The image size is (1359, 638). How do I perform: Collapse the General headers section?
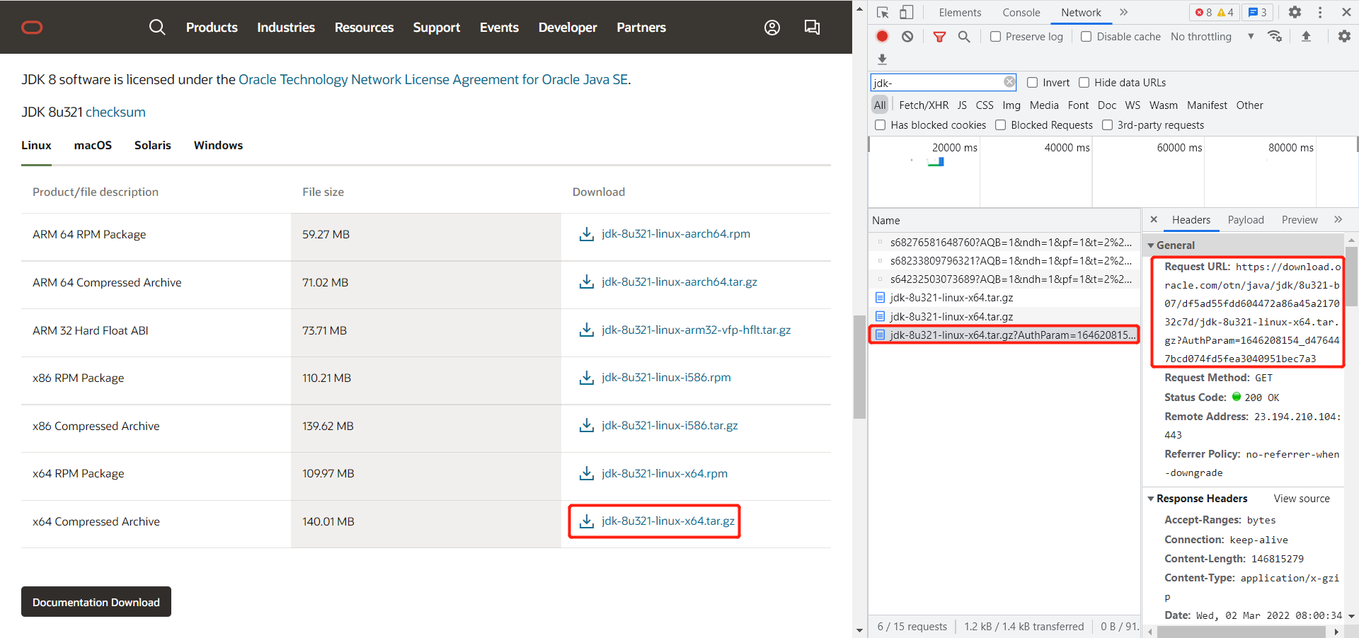click(1152, 245)
